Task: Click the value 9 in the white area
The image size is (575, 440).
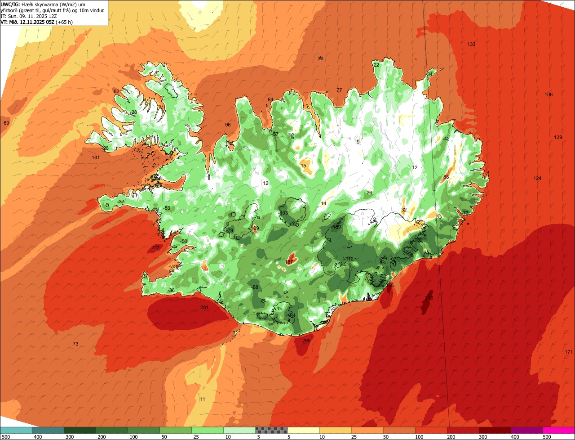Action: [x=358, y=142]
